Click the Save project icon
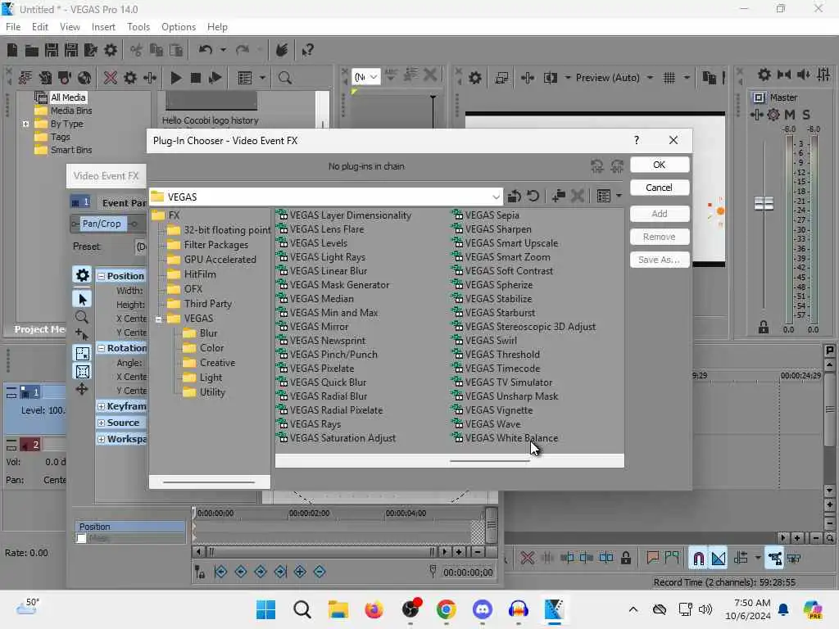This screenshot has height=629, width=839. (x=52, y=50)
